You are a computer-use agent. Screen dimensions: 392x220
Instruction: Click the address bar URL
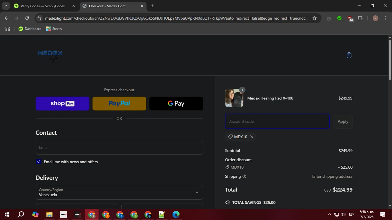point(177,18)
